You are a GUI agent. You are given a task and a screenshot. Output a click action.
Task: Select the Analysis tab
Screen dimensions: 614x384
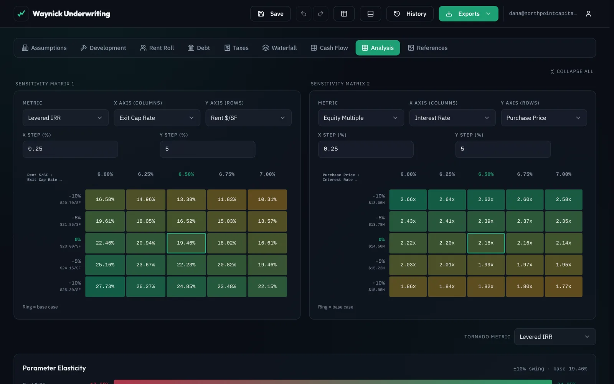(x=378, y=48)
